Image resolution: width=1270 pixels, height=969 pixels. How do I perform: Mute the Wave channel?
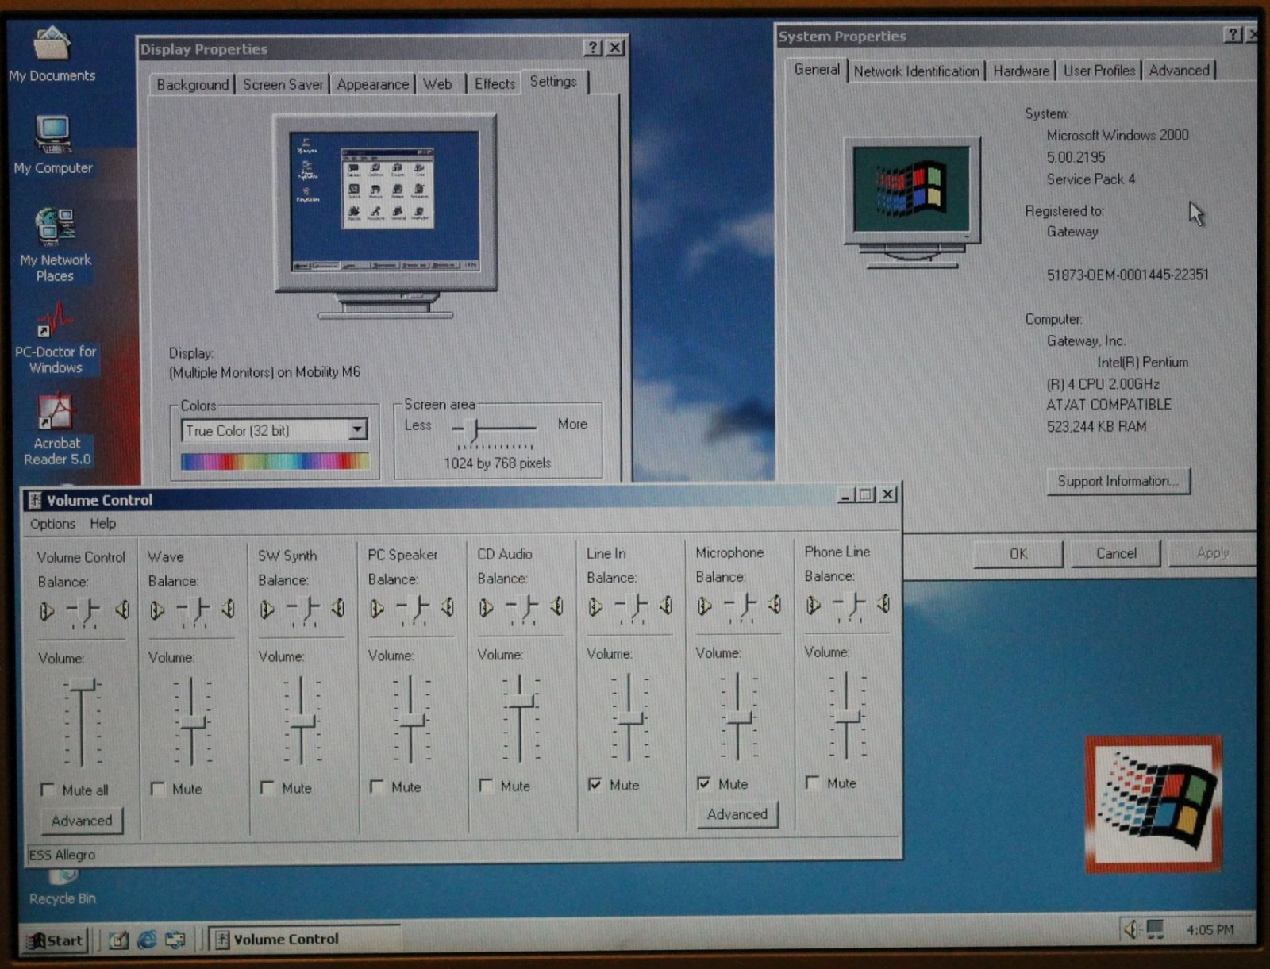158,789
